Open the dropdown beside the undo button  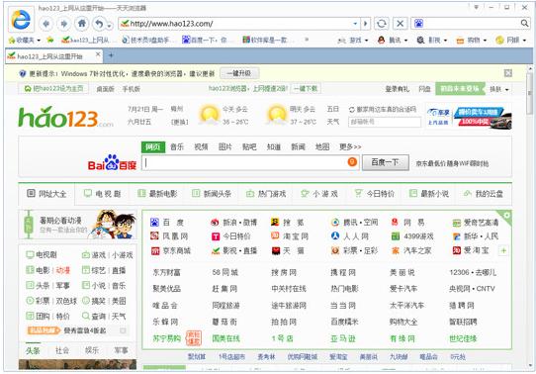[x=109, y=26]
